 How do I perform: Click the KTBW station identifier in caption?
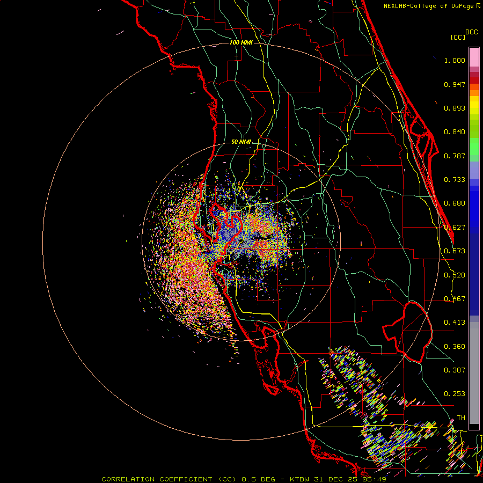coord(300,479)
